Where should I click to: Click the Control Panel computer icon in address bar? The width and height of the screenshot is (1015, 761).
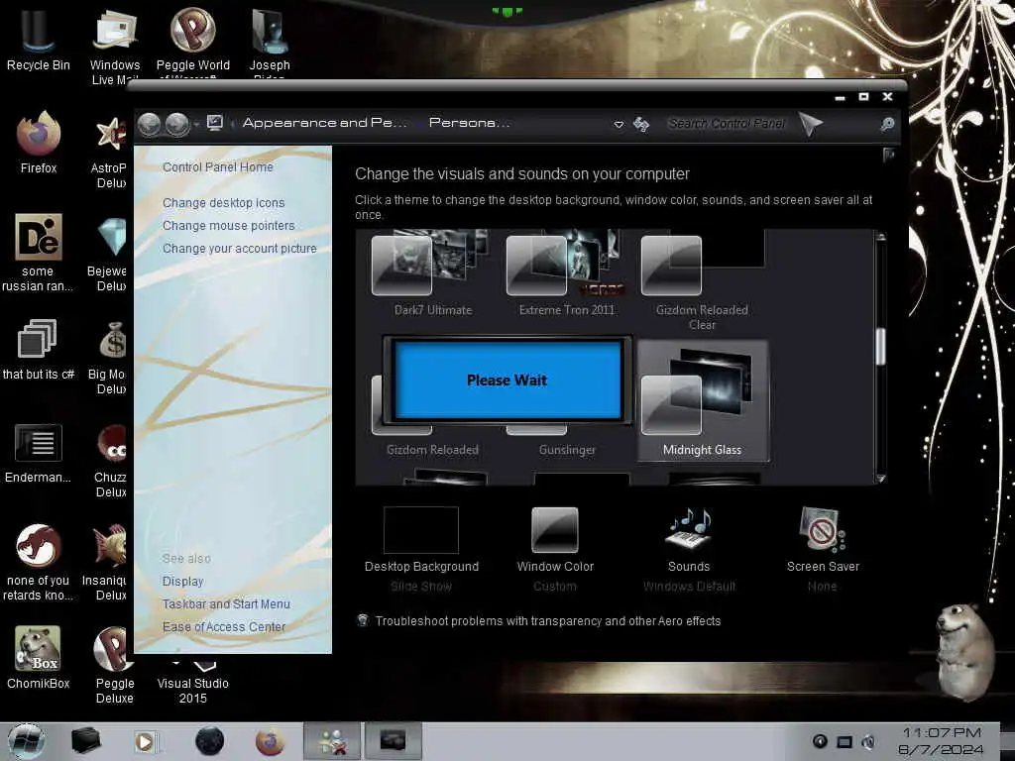tap(215, 123)
